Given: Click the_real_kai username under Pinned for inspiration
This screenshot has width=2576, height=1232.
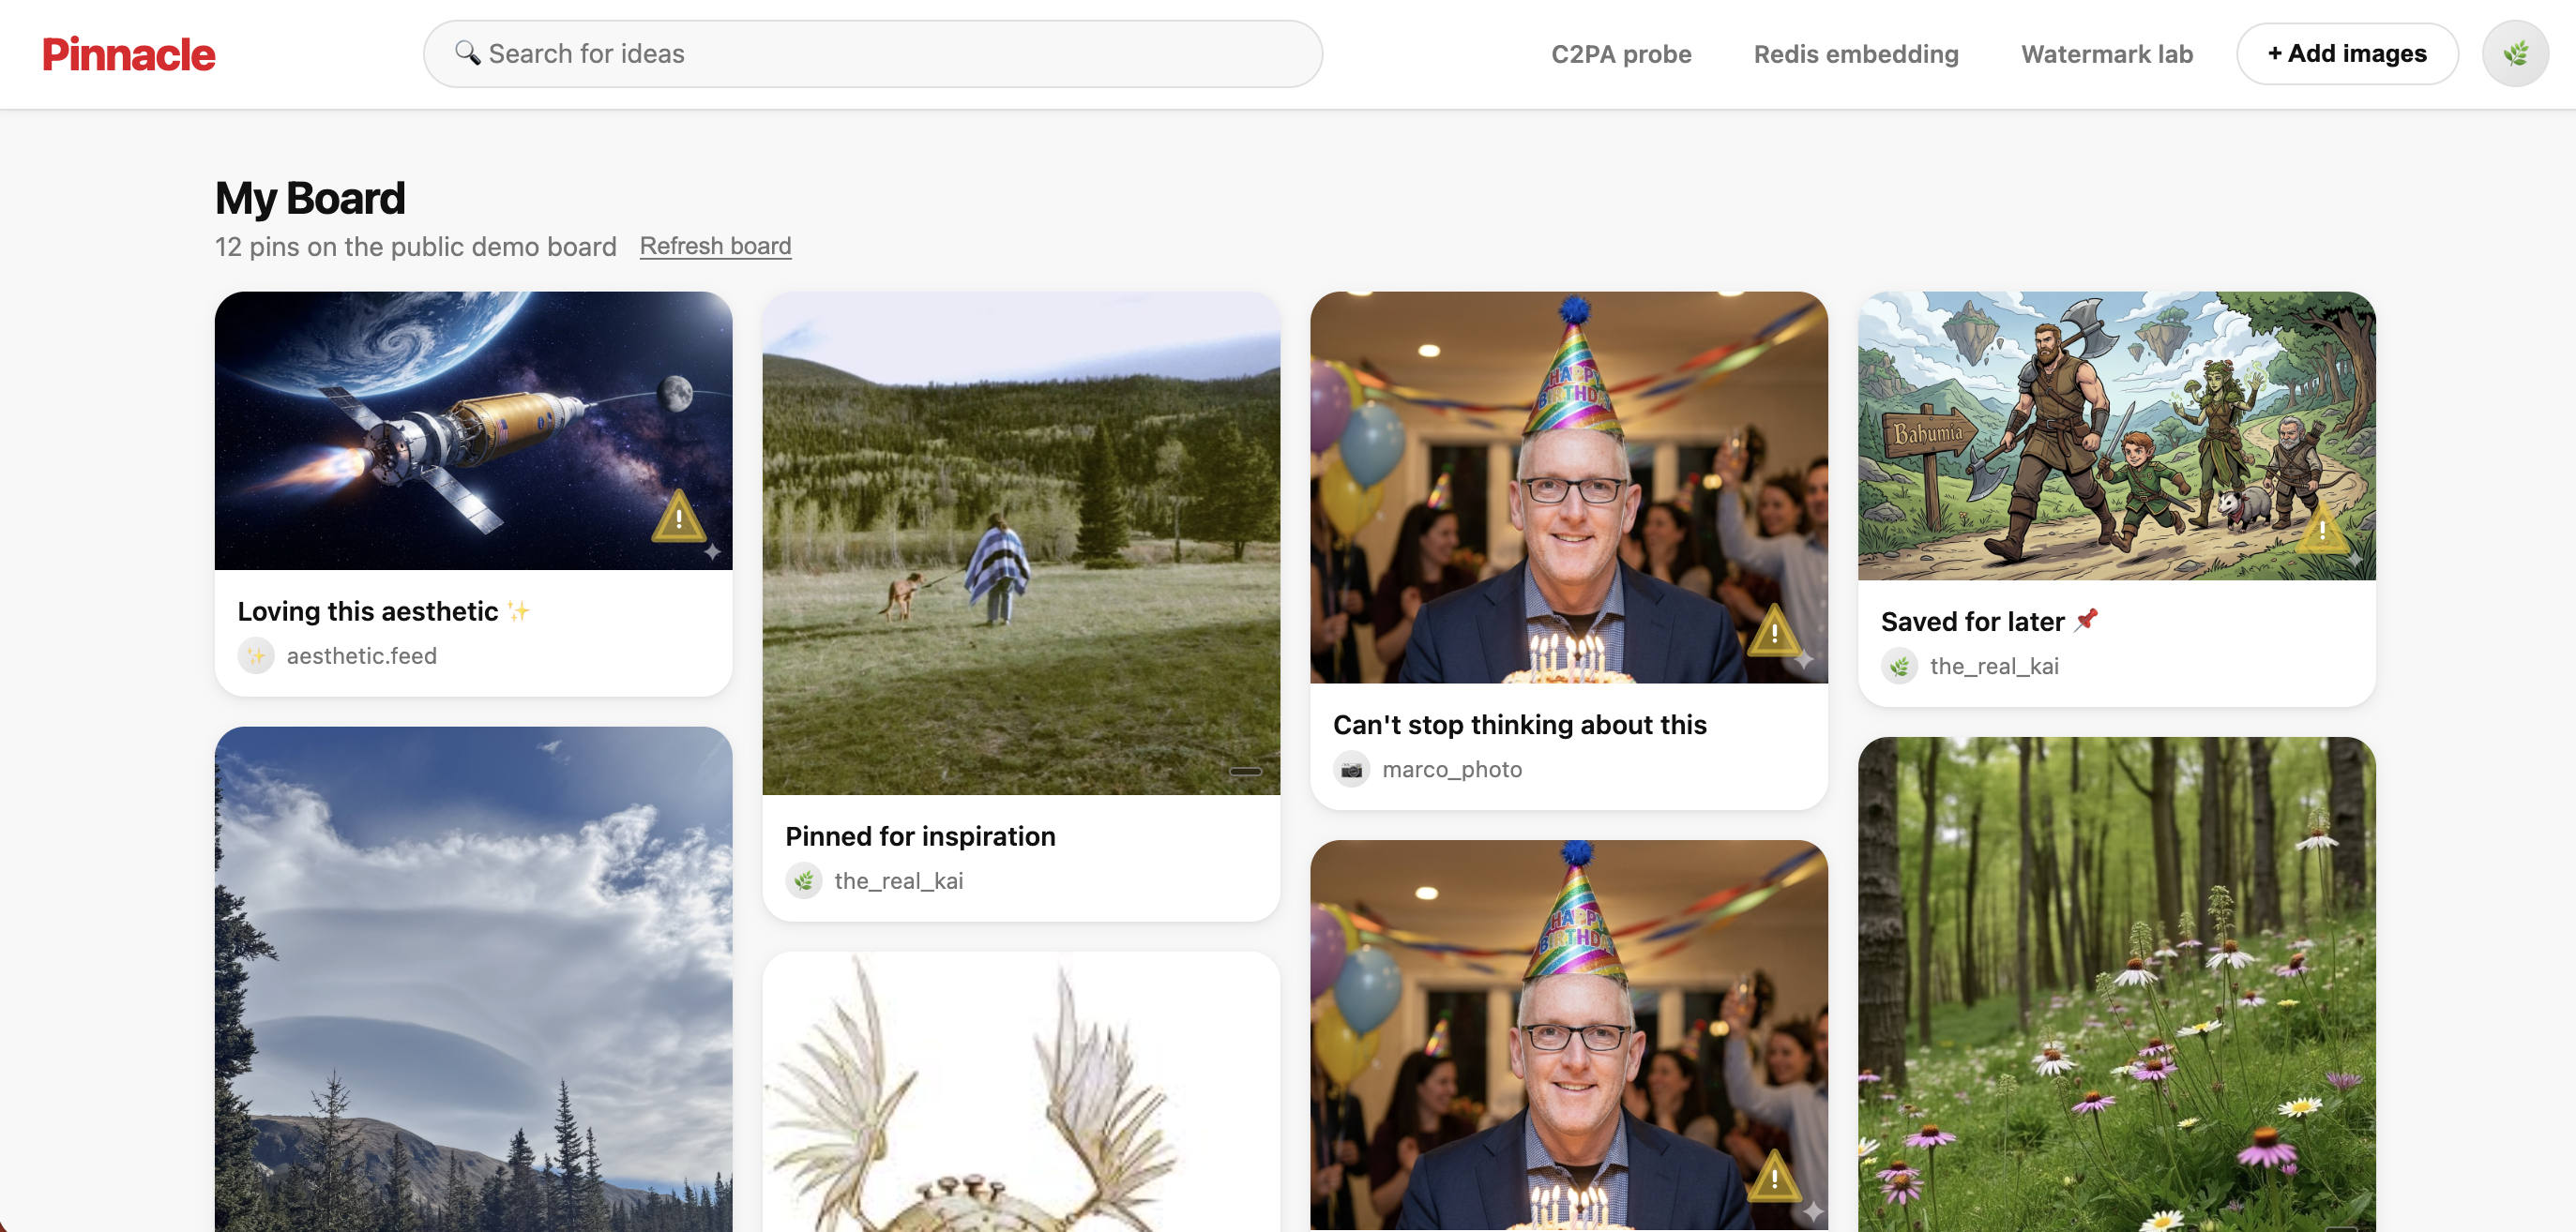Looking at the screenshot, I should point(898,880).
